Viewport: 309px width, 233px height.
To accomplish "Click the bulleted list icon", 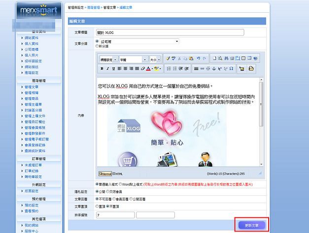I will coord(175,69).
